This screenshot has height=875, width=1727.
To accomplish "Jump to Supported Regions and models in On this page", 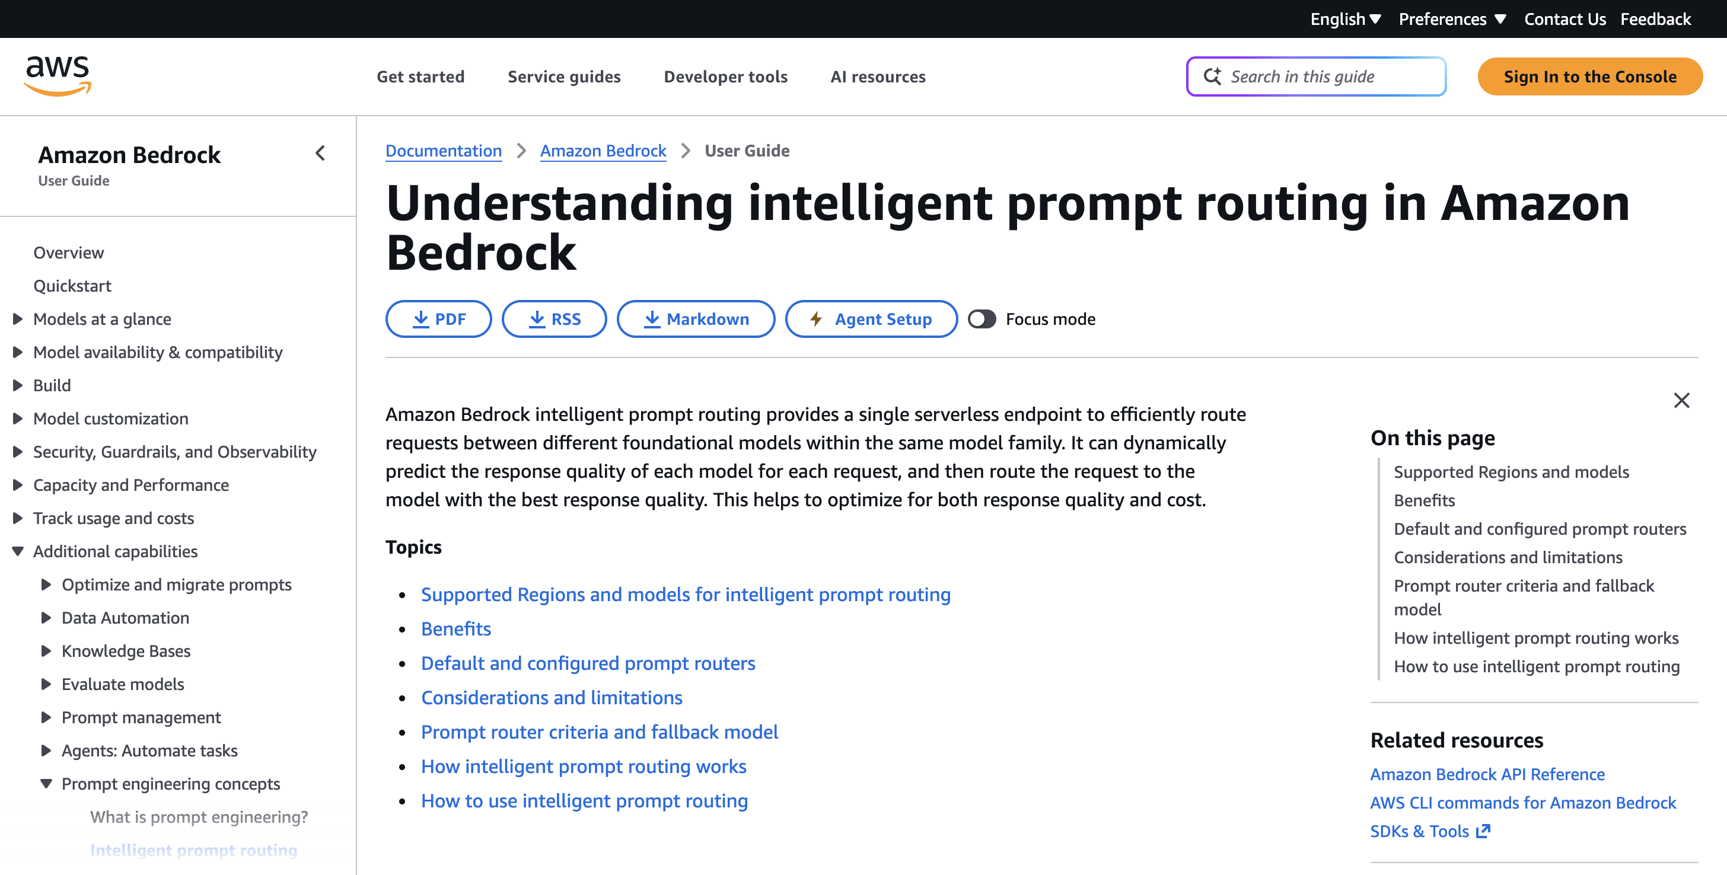I will pyautogui.click(x=1511, y=472).
